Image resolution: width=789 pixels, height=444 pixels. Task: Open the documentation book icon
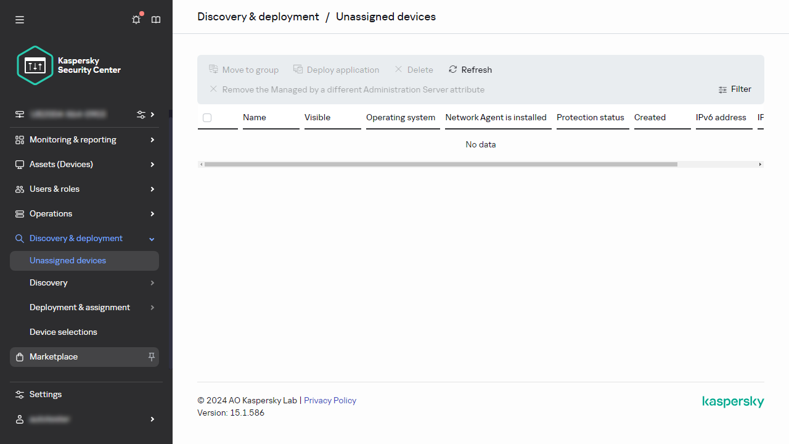[x=156, y=20]
